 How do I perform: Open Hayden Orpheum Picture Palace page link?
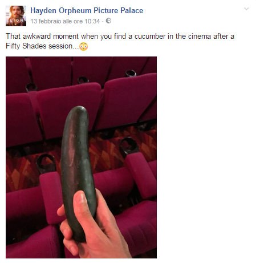(x=87, y=10)
